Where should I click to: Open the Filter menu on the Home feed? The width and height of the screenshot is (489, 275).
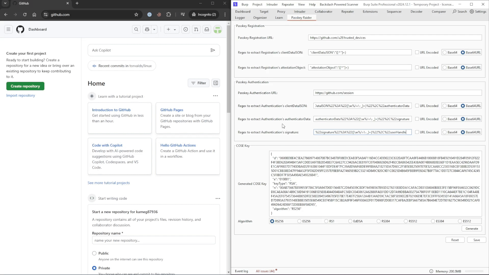click(x=198, y=83)
